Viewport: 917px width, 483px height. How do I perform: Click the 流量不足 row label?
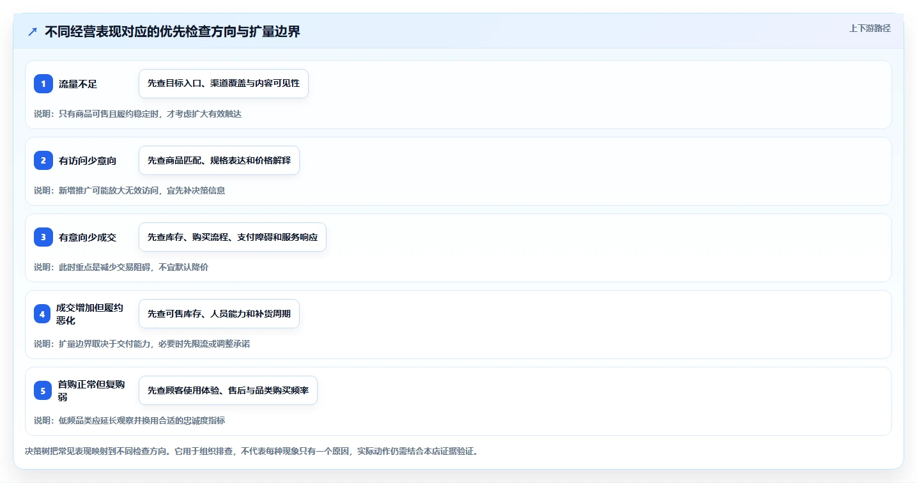[x=78, y=84]
